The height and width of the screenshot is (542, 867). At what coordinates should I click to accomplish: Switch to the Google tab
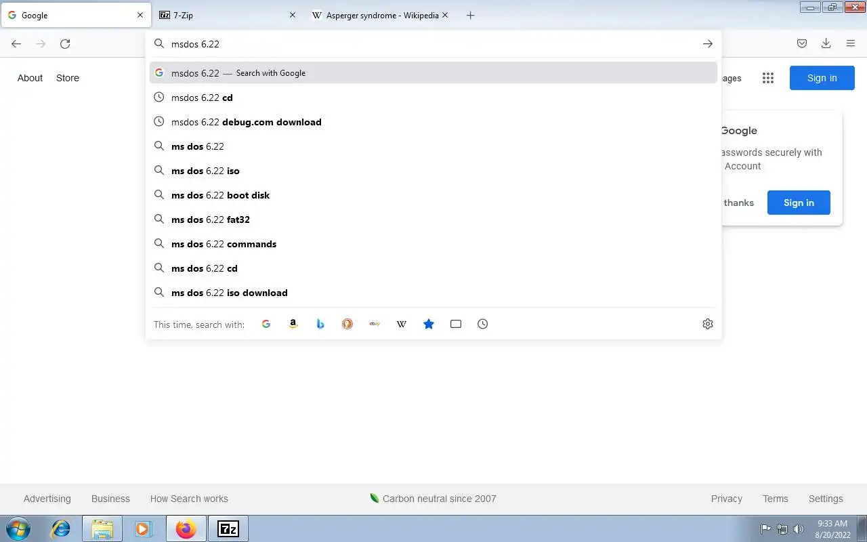pos(75,15)
